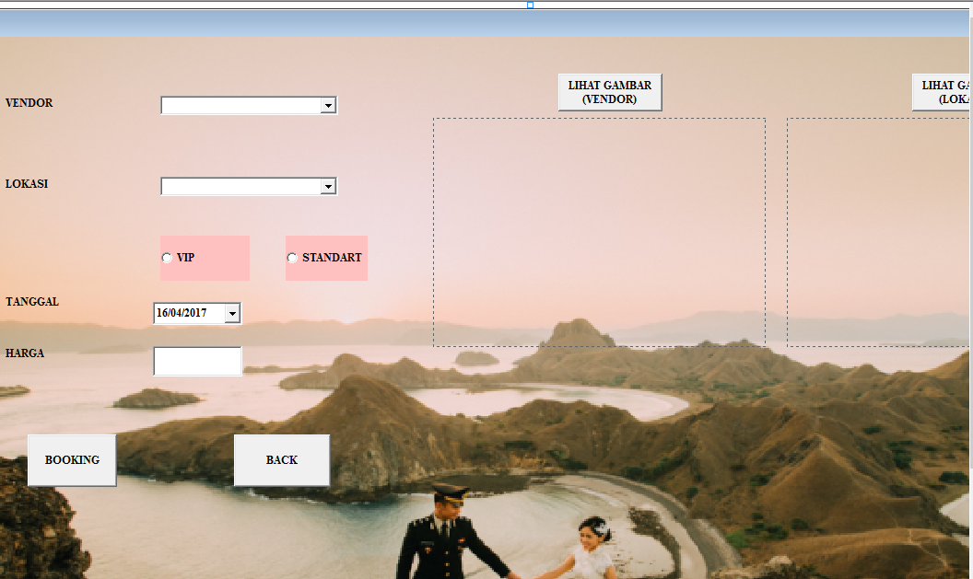Expand the TANGGAL date picker
Viewport: 973px width, 579px height.
click(x=232, y=313)
